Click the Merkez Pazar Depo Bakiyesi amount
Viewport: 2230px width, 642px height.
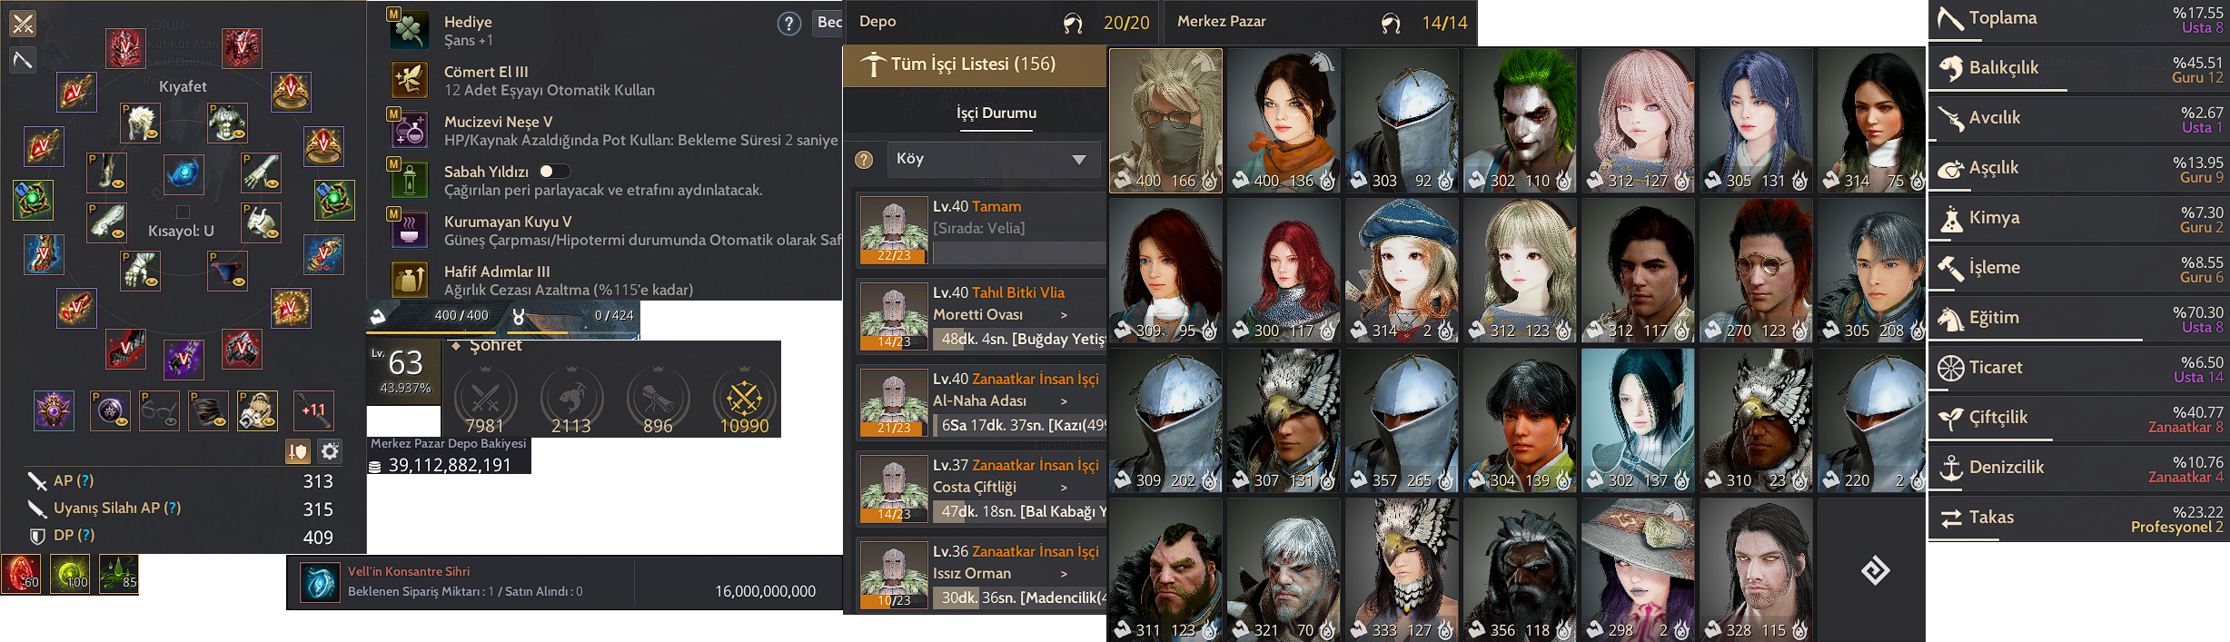(x=450, y=465)
